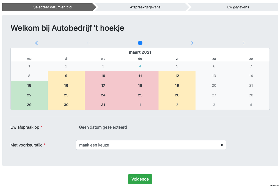Go to previous month with left chevron
This screenshot has height=191, width=280.
88,43
